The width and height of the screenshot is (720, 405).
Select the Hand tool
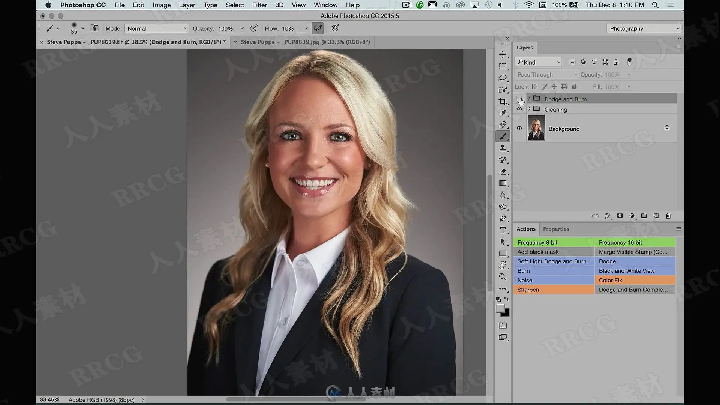point(502,265)
